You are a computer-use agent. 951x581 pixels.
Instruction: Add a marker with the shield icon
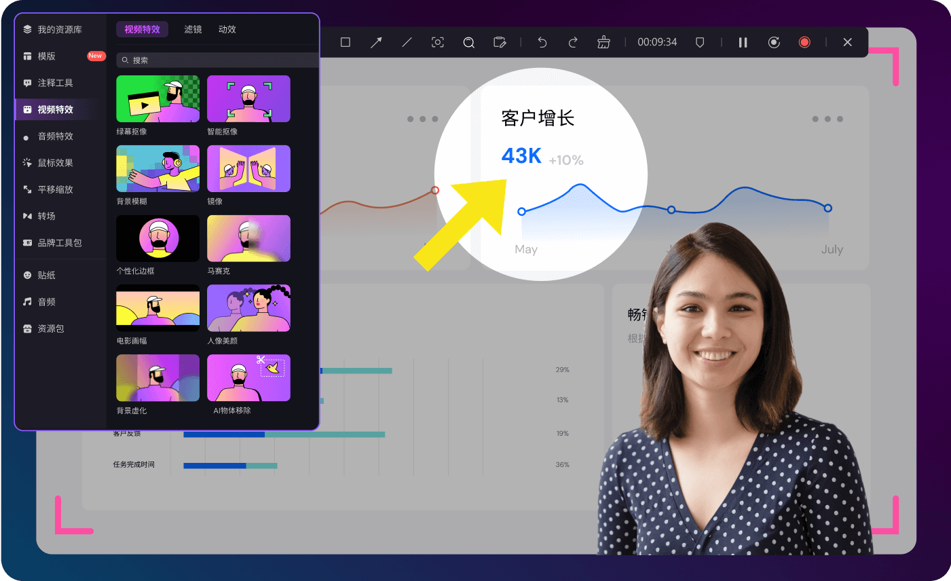coord(700,42)
